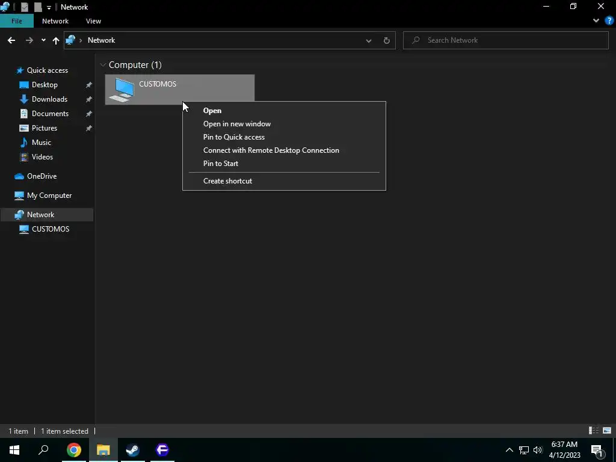Switch to the large icons view layout

[x=607, y=431]
